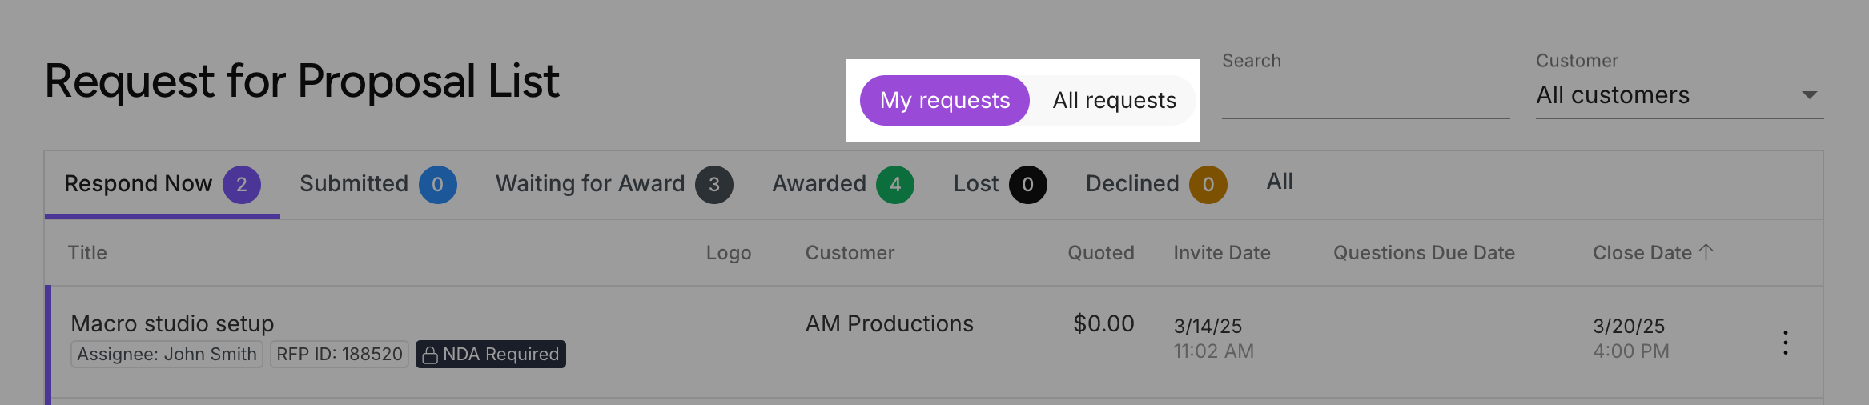This screenshot has height=405, width=1869.
Task: Switch the toggle to My requests
Action: coord(945,100)
